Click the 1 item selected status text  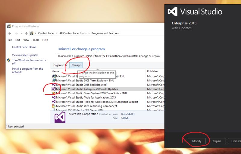point(15,127)
